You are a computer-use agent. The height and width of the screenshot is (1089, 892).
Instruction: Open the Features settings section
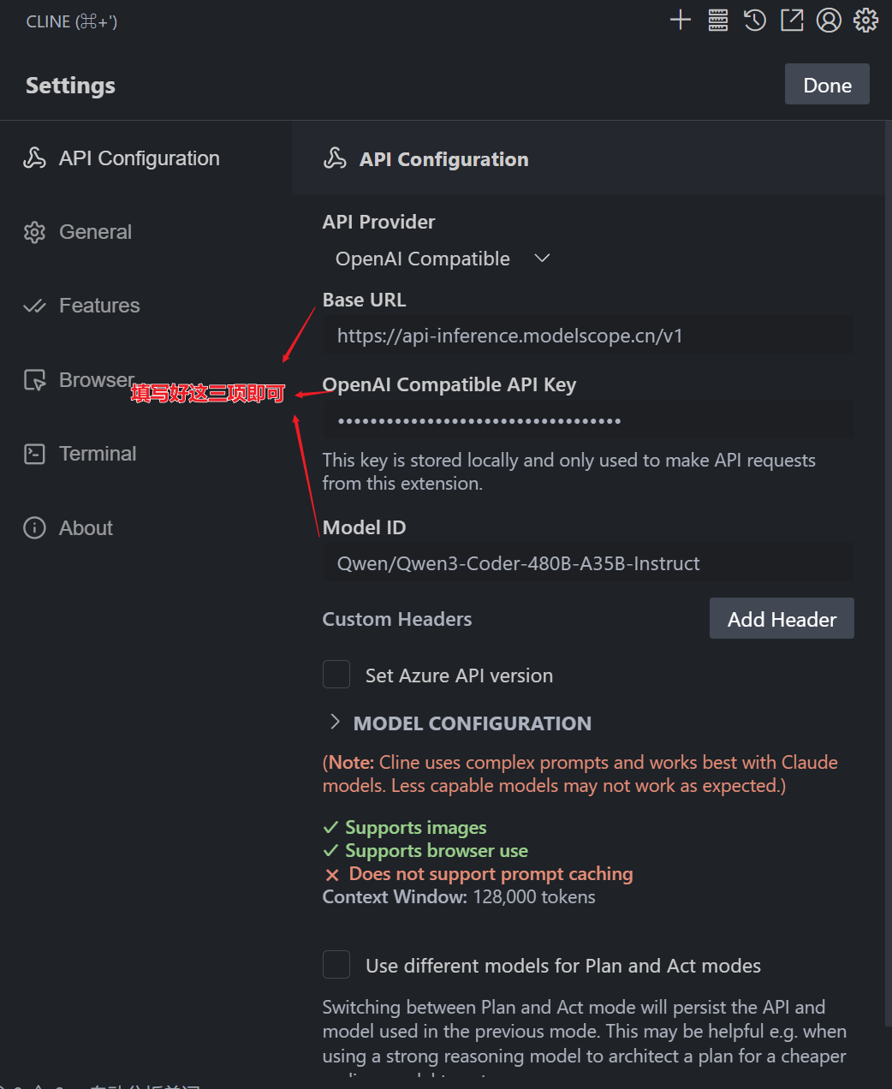99,305
